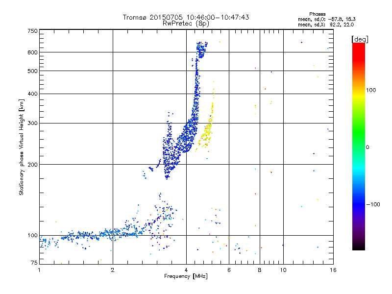Click the 'Frequency [MHz]' axis title
392x294 pixels.
[186, 276]
